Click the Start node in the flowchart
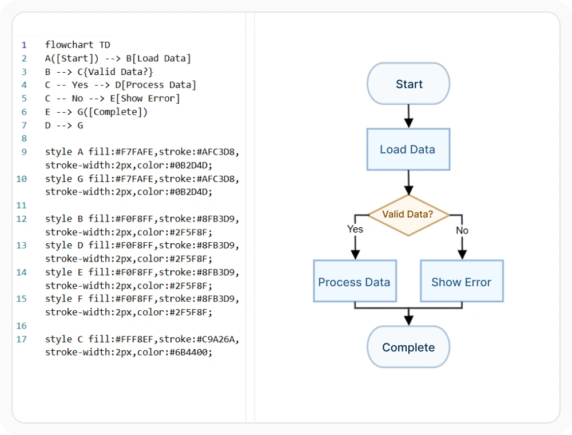 (408, 84)
